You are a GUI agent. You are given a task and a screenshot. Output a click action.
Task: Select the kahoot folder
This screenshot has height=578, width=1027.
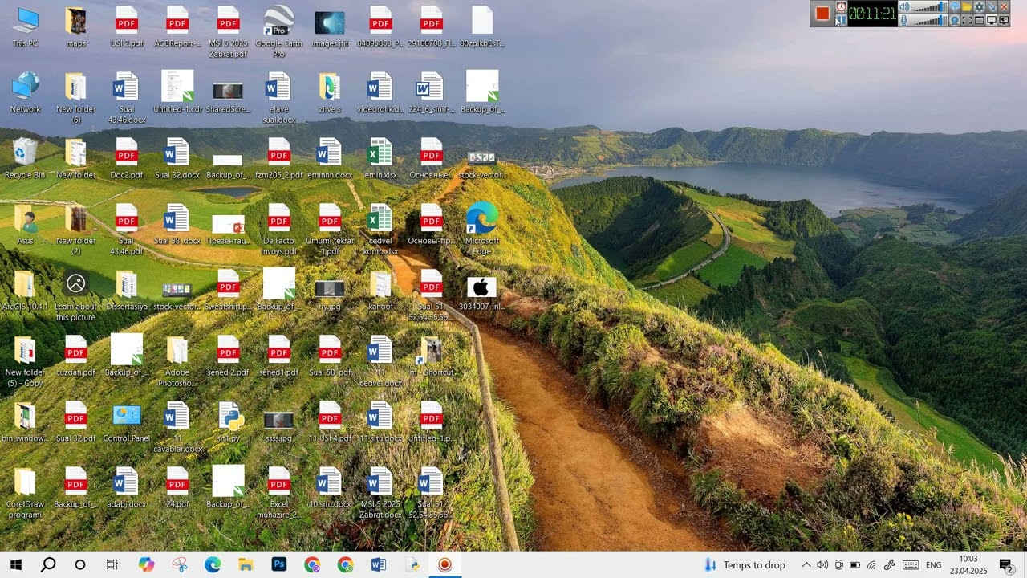tap(380, 290)
